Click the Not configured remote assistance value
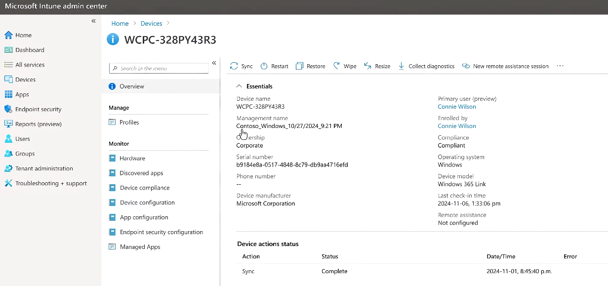The width and height of the screenshot is (608, 286). 458,223
